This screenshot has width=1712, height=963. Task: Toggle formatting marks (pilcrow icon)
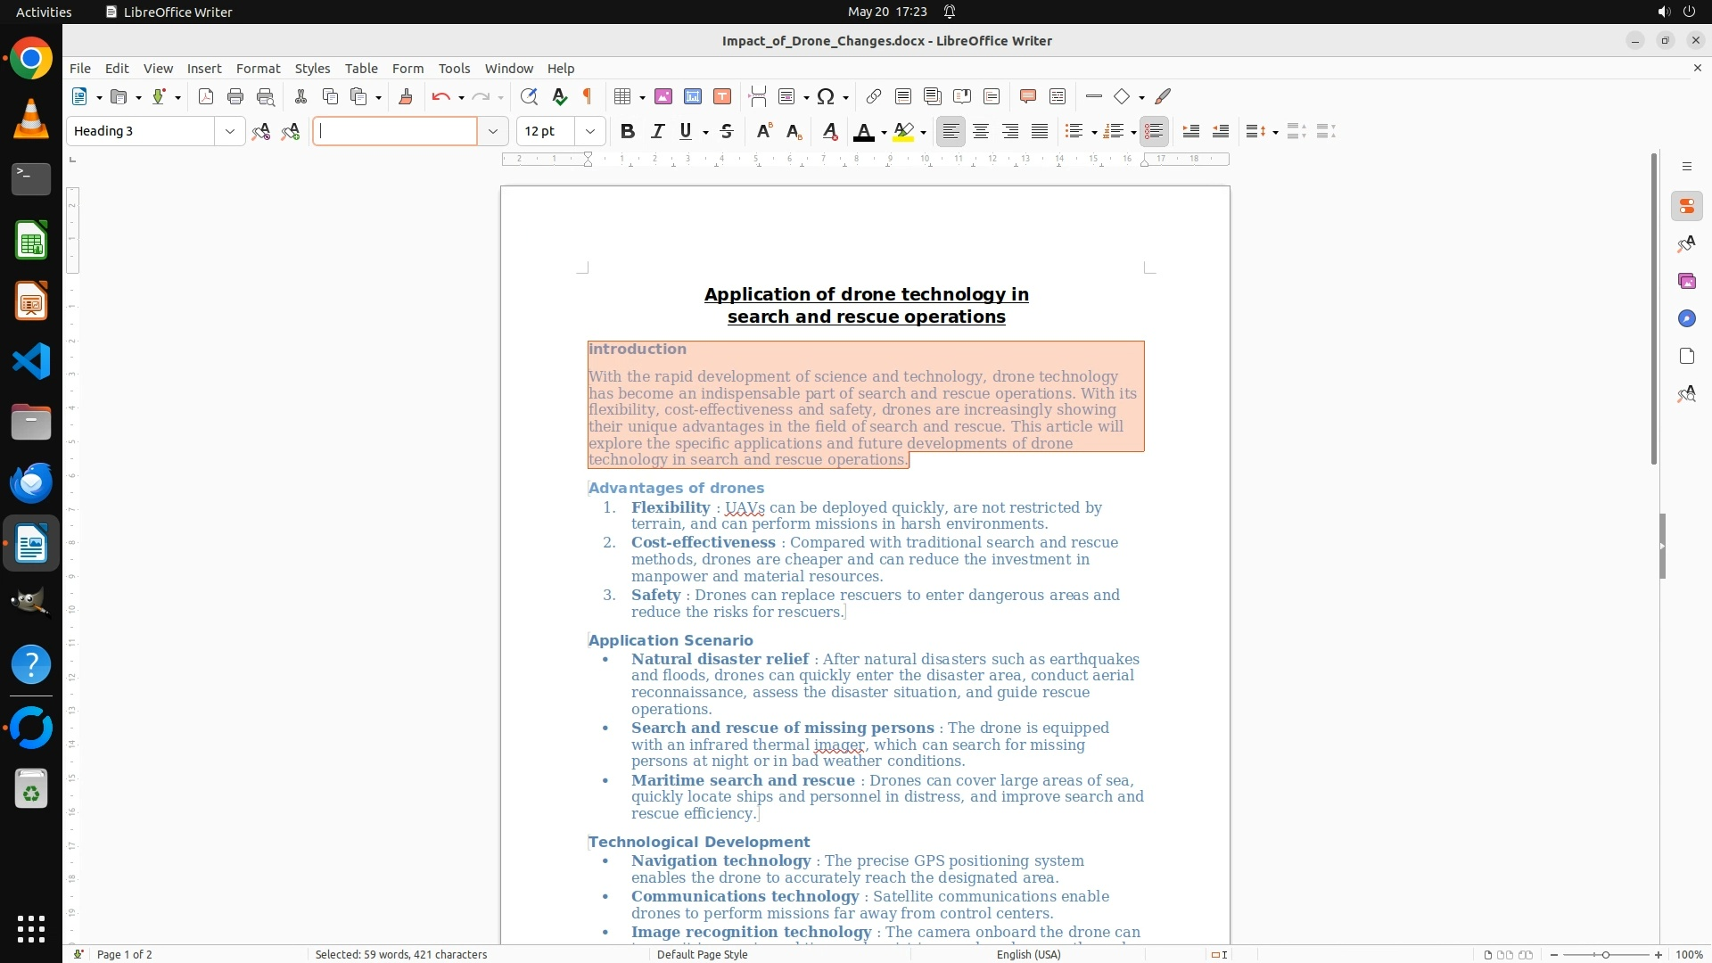click(588, 96)
